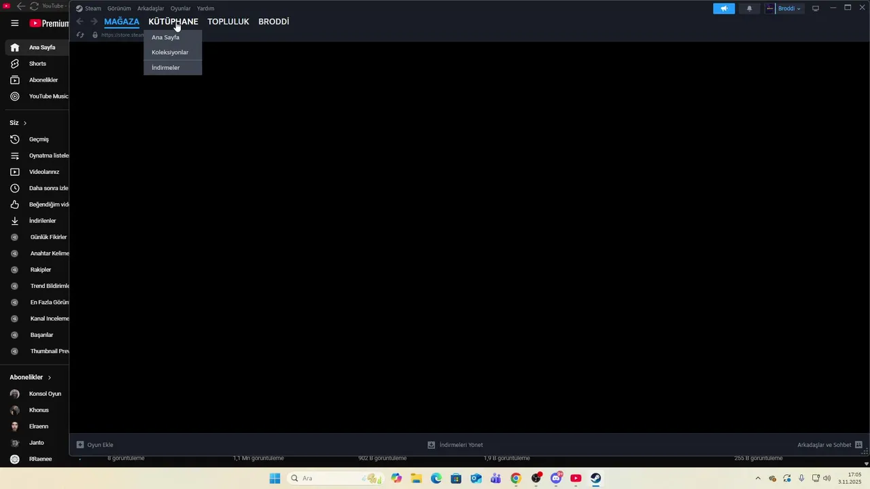Open Daha sonra izle in YouTube sidebar

tap(37, 188)
